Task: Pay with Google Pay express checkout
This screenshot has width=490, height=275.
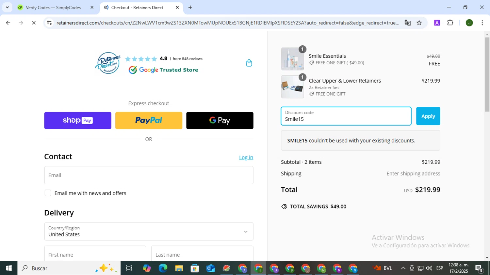Action: coord(220,120)
